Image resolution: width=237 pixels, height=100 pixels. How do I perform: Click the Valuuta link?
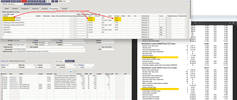(x=3, y=65)
